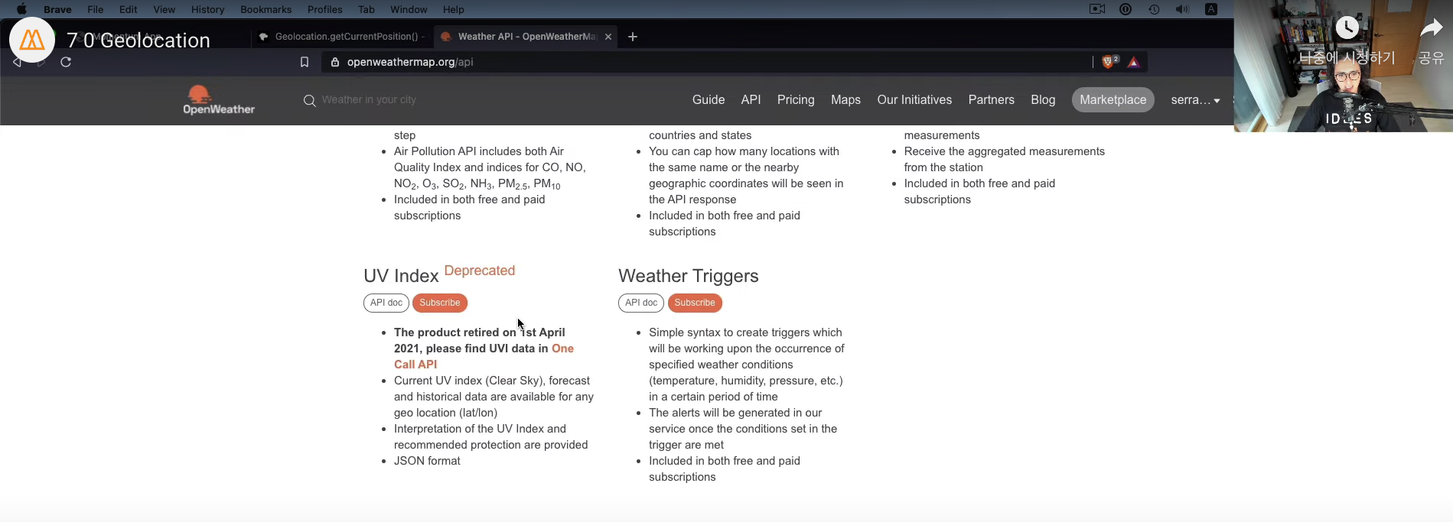1453x522 pixels.
Task: Open the Blog nav link
Action: tap(1043, 99)
